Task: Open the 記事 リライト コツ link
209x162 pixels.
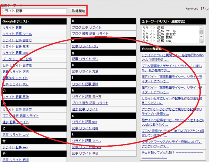Action: (x=16, y=134)
